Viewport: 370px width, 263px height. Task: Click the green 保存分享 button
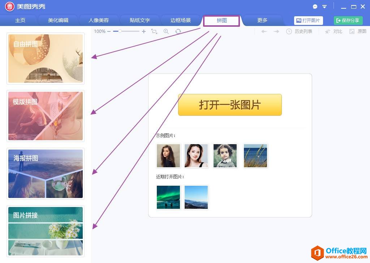[348, 20]
